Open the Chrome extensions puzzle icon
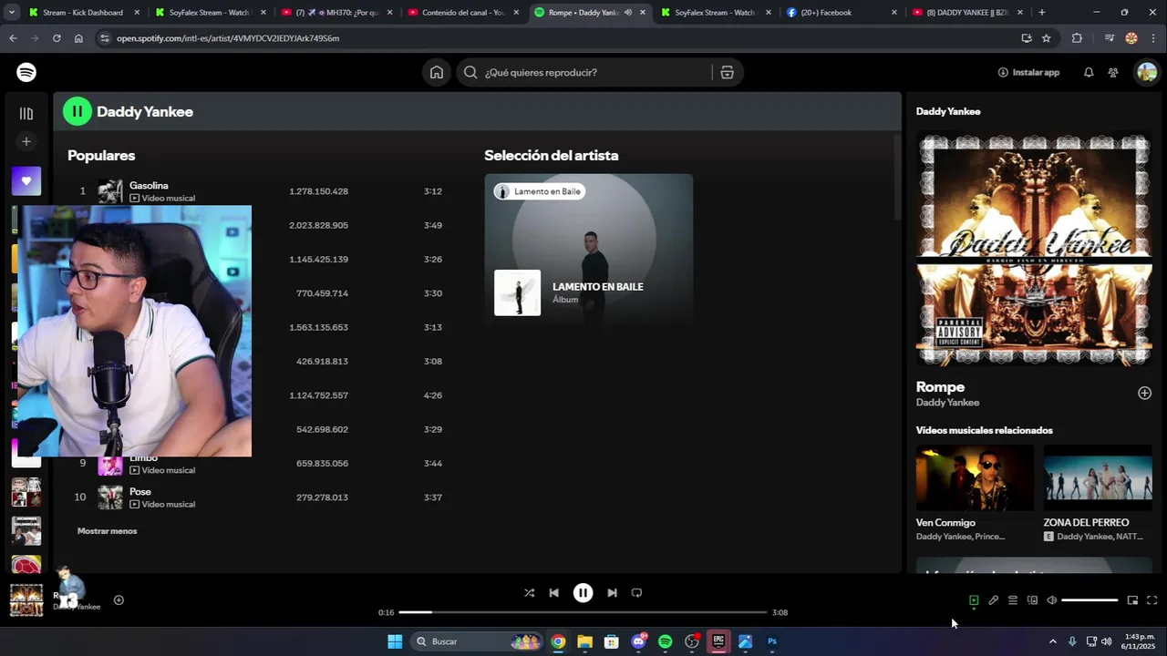The image size is (1167, 656). (1077, 38)
